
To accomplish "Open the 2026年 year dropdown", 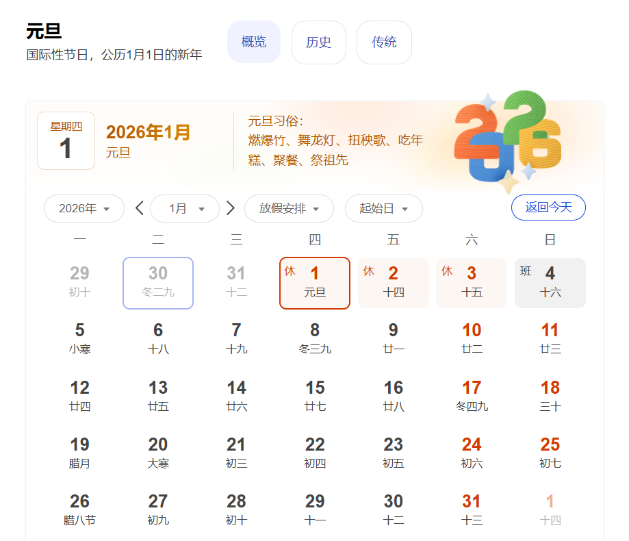I will tap(84, 209).
